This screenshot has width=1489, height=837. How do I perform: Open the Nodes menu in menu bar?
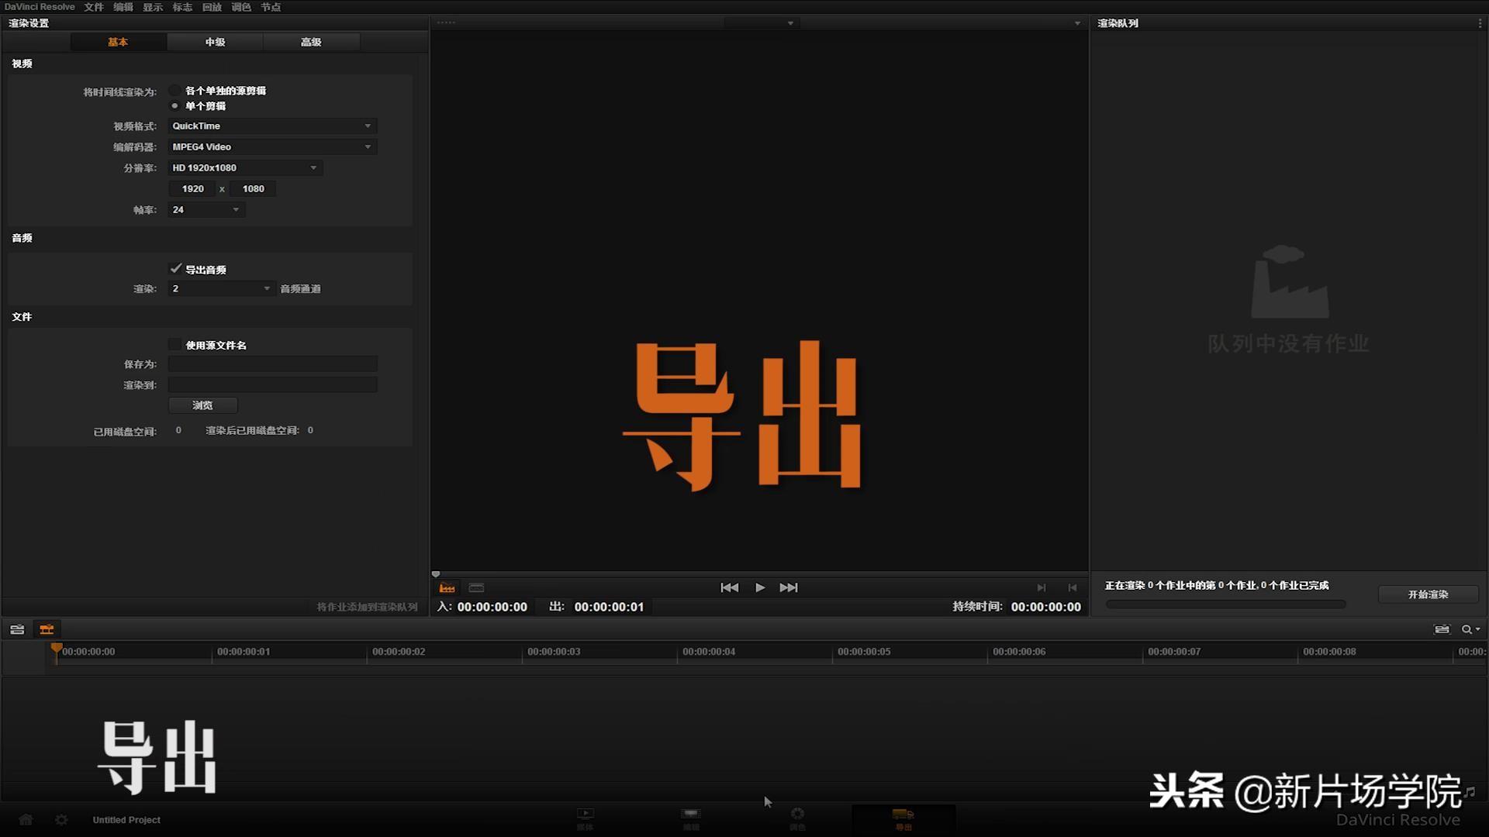tap(271, 7)
